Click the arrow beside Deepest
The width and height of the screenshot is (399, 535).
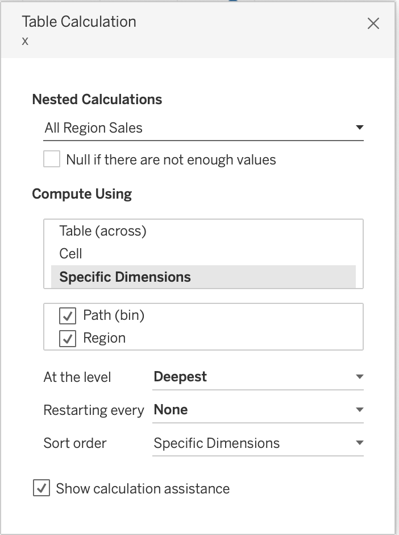[359, 377]
